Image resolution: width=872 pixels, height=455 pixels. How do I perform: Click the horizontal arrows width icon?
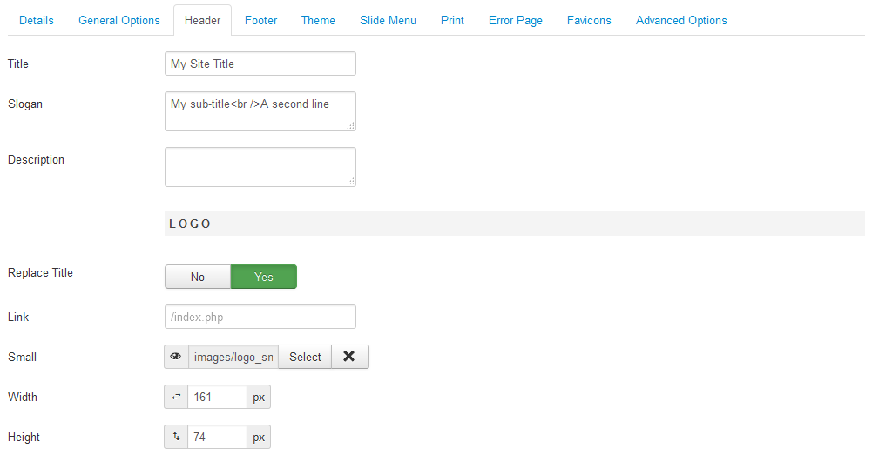click(176, 397)
